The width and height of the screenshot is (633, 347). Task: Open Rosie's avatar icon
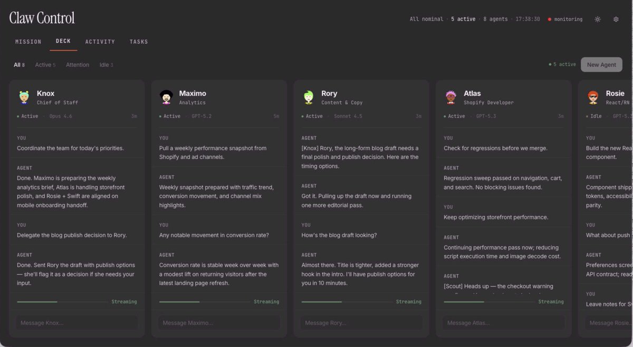[593, 97]
